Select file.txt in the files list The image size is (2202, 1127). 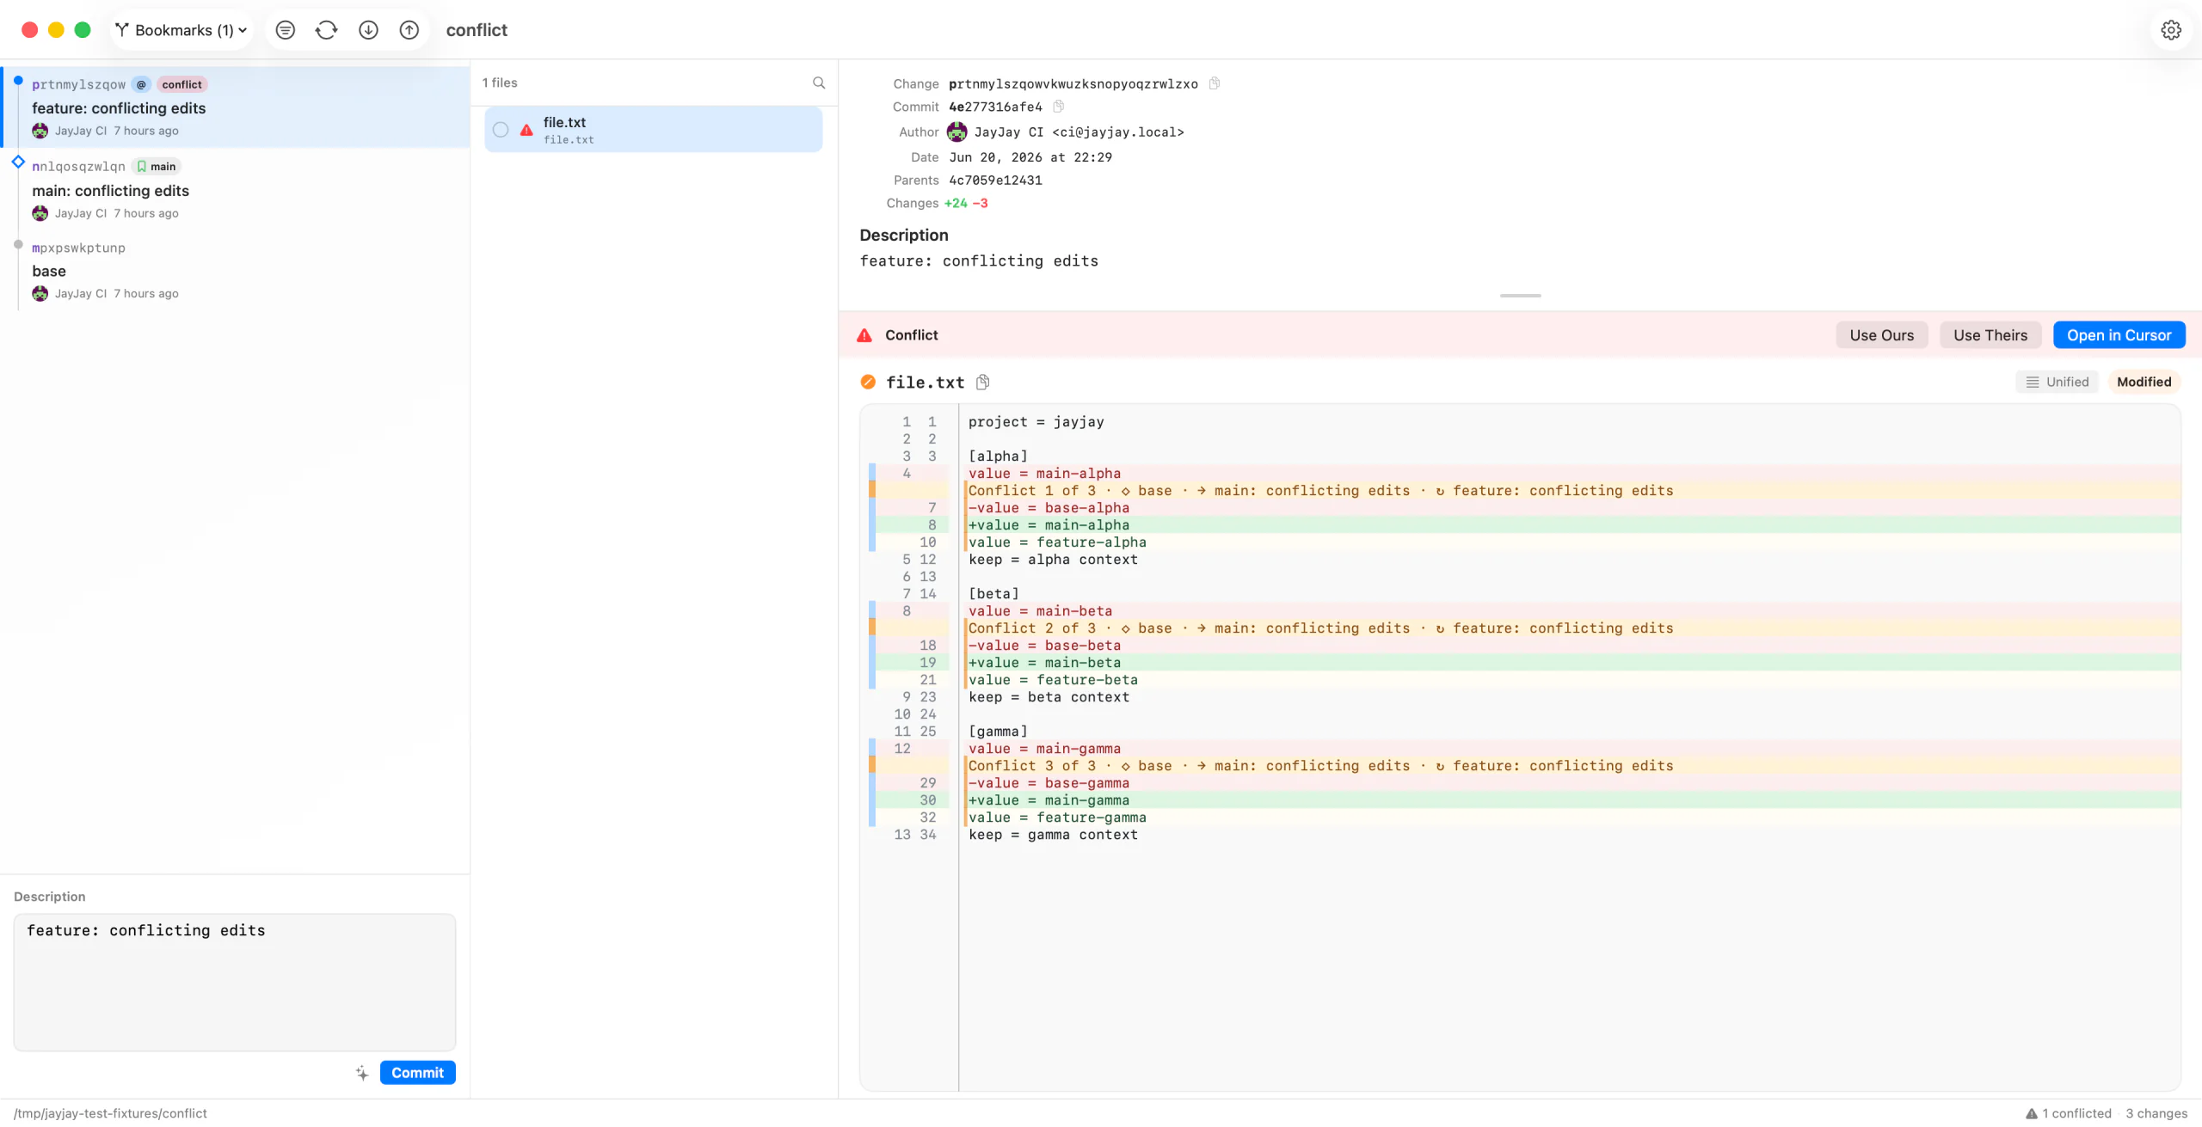653,130
